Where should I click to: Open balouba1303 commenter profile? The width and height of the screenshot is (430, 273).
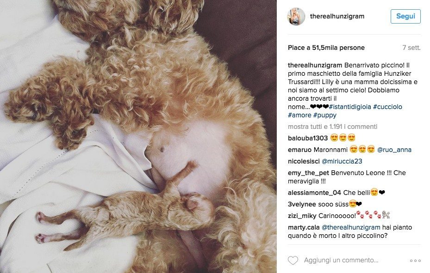click(308, 138)
